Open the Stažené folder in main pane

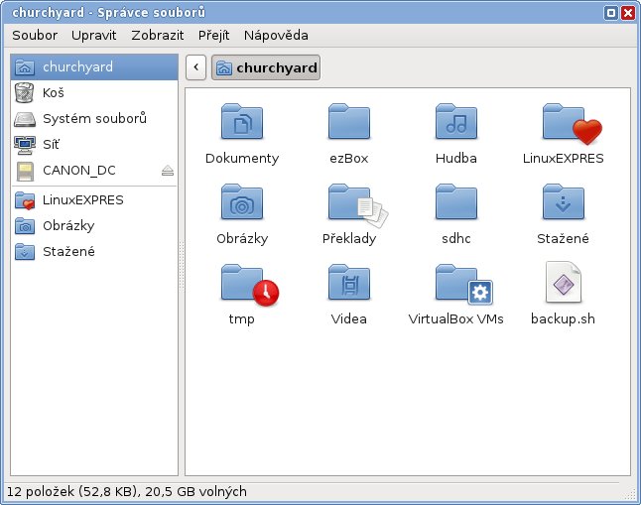(563, 204)
